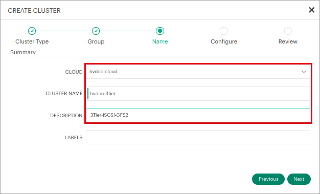This screenshot has width=320, height=194.
Task: Select the Configure step label
Action: tap(224, 41)
